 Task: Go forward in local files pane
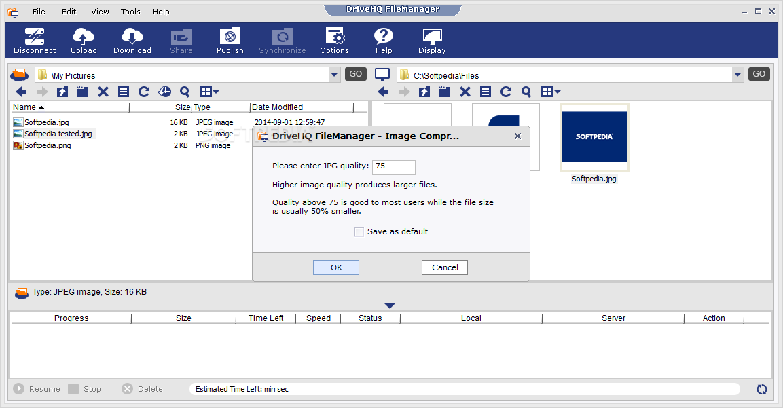point(404,92)
